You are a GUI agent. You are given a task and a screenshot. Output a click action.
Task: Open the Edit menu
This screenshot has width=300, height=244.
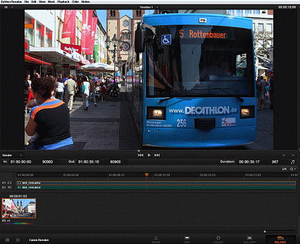coord(34,2)
